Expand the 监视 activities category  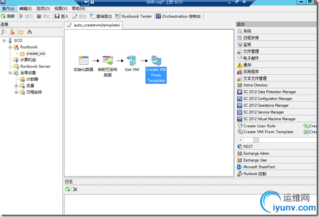276,45
